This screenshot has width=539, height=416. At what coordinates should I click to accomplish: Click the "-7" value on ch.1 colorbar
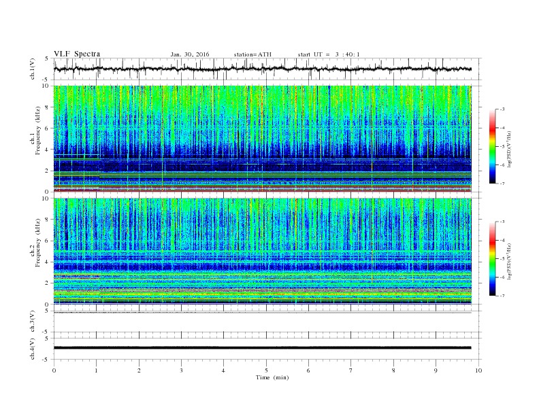(502, 184)
